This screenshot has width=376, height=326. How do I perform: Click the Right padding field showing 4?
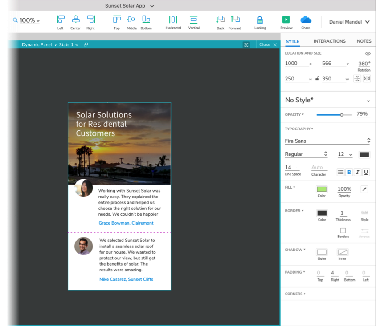(334, 273)
